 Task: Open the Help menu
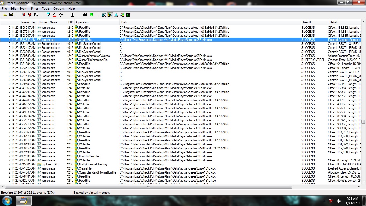click(x=72, y=9)
